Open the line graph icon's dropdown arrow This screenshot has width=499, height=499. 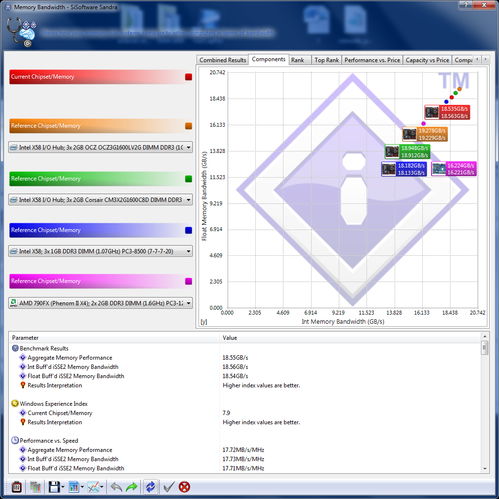click(x=101, y=487)
